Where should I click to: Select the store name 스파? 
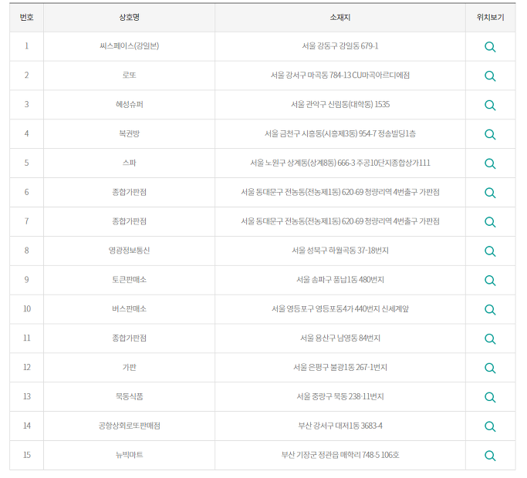[x=129, y=163]
